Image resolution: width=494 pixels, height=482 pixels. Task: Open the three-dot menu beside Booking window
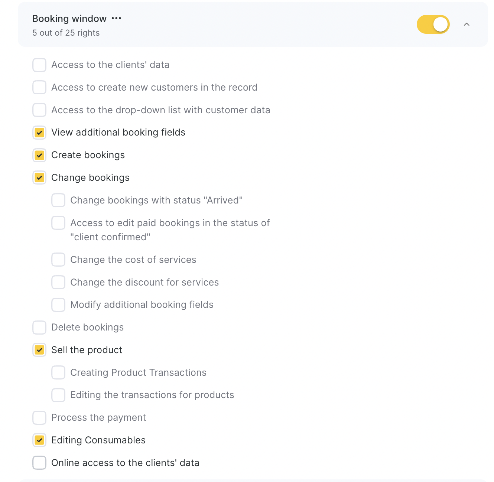click(116, 19)
